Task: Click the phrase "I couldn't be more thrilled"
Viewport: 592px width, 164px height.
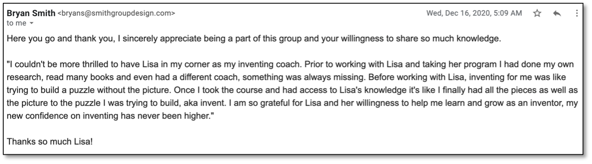Action: pyautogui.click(x=51, y=65)
